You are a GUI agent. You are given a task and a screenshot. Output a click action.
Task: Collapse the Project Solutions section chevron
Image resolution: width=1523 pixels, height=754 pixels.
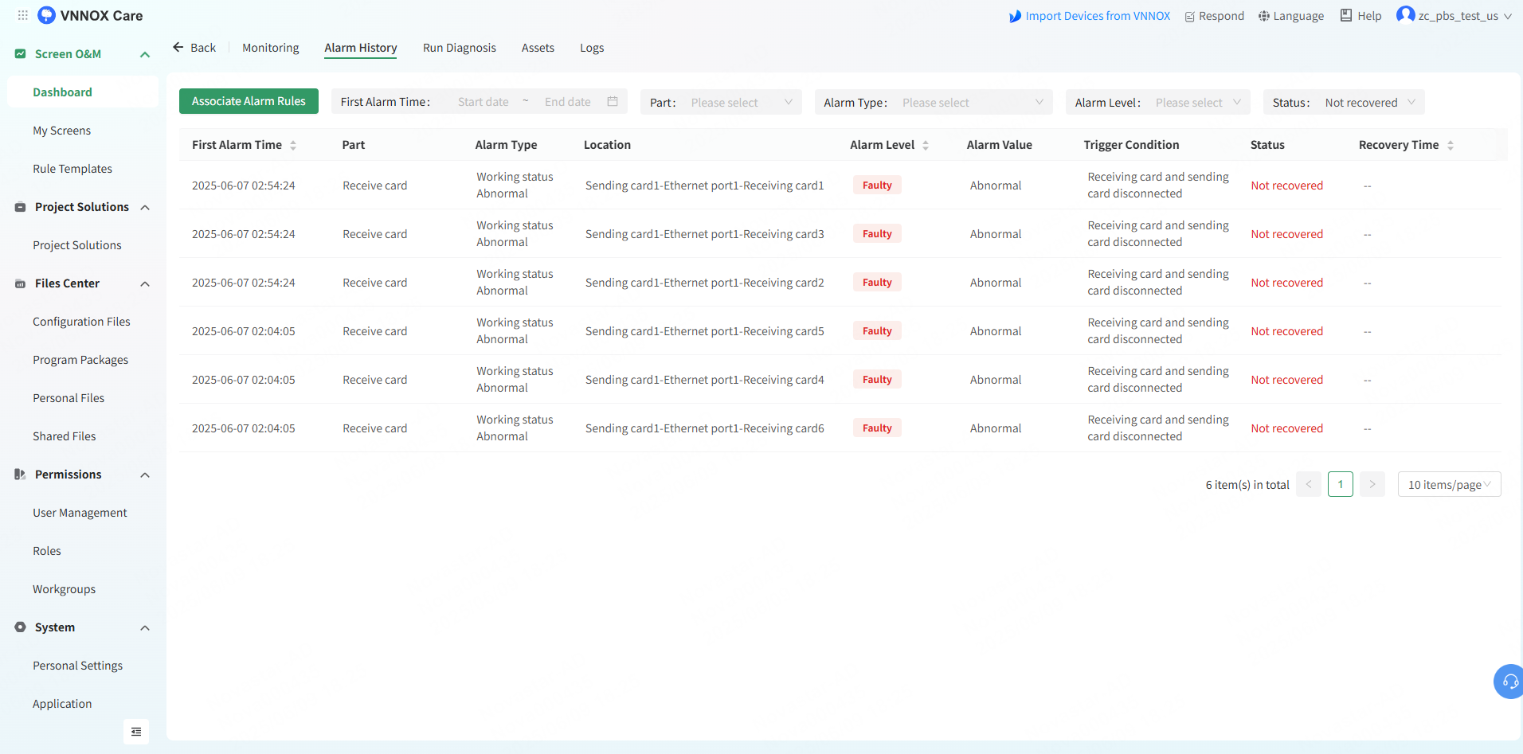click(145, 207)
